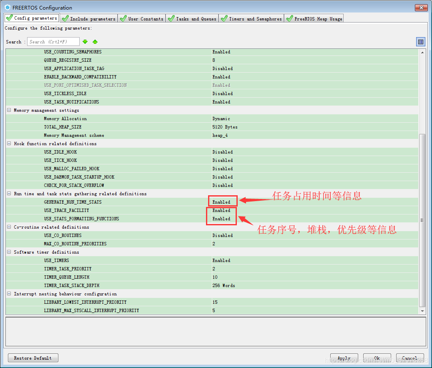Open the Tasks and Queues tab

pyautogui.click(x=192, y=18)
